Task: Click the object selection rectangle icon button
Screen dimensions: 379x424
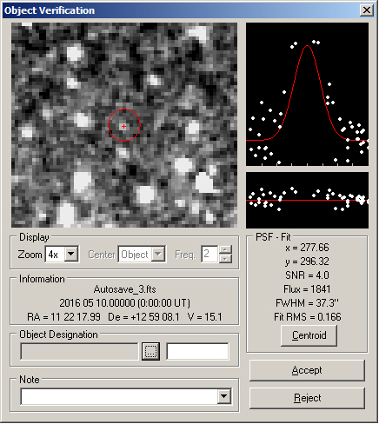Action: 150,352
